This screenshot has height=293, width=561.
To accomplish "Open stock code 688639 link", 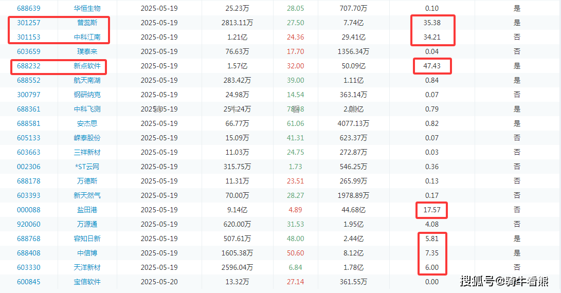I will pos(29,8).
